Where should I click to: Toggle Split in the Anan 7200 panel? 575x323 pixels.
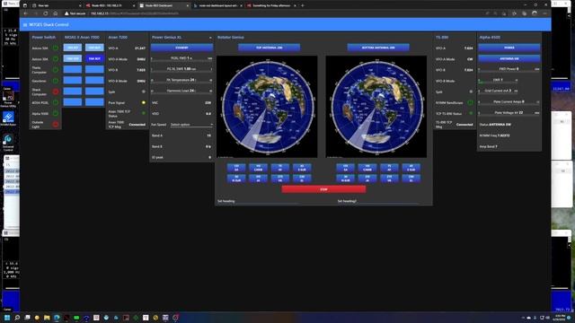(x=144, y=92)
